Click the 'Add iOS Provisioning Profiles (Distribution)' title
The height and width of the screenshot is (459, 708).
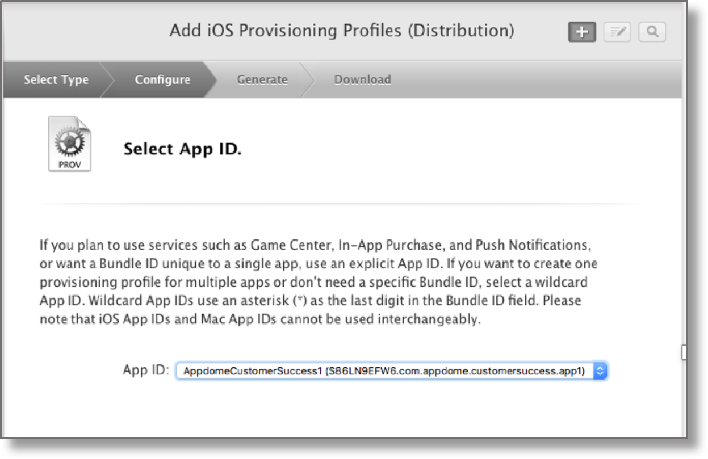point(342,31)
